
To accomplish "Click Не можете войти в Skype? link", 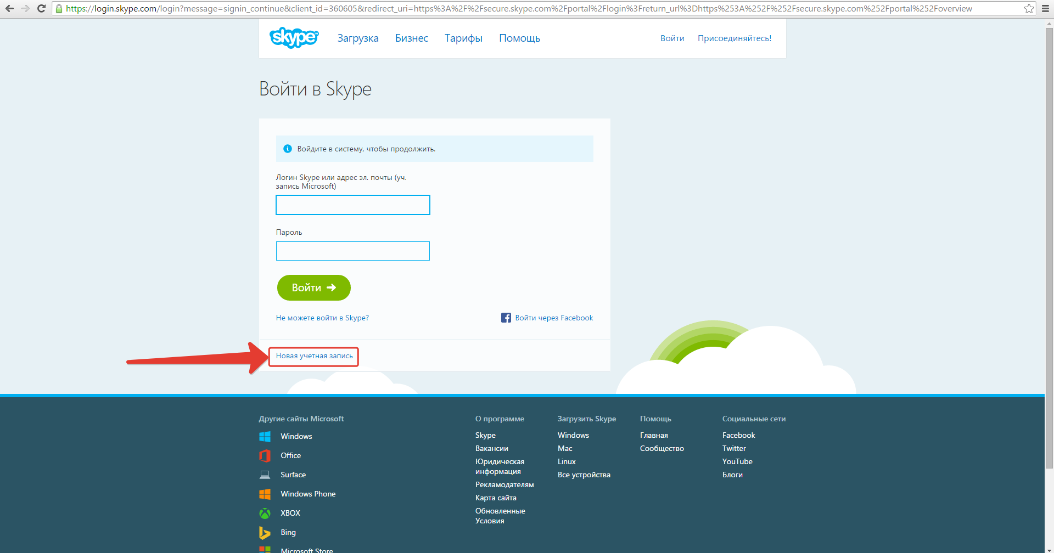I will pyautogui.click(x=322, y=318).
